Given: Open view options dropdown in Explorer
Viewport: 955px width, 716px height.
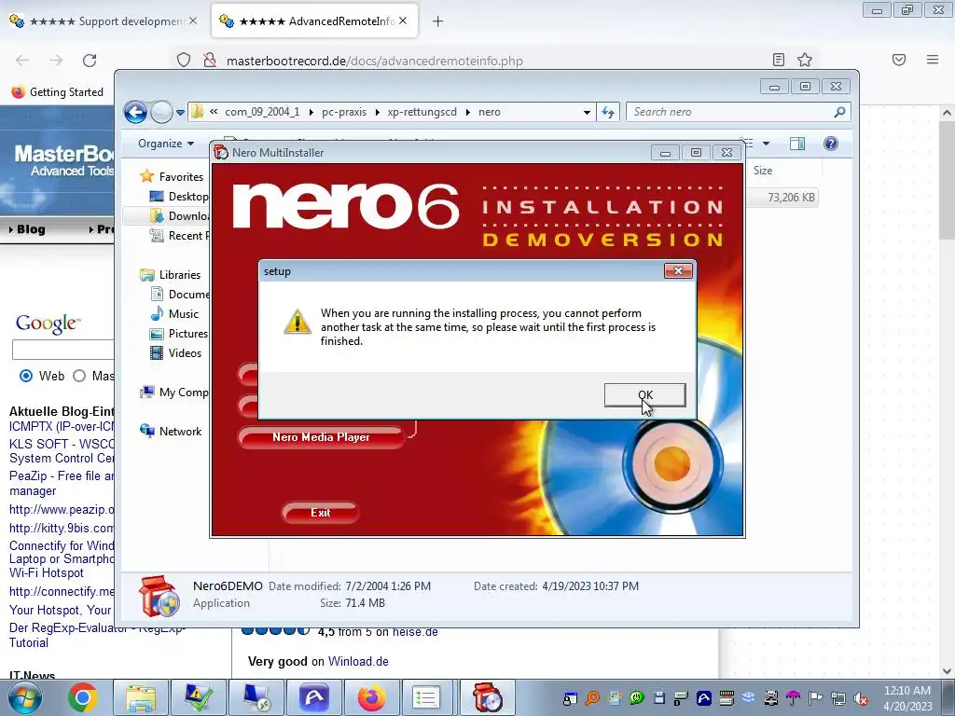Looking at the screenshot, I should pyautogui.click(x=767, y=144).
